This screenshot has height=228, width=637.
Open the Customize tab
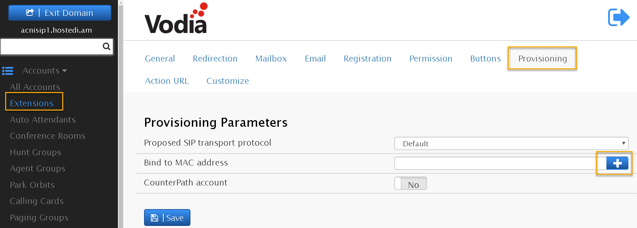point(228,81)
